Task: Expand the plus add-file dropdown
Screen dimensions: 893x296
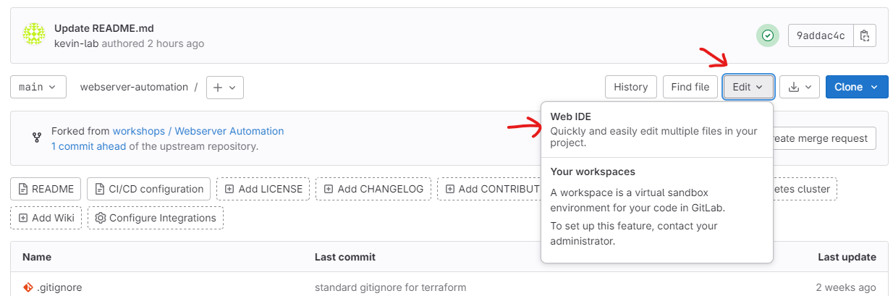Action: (x=225, y=87)
